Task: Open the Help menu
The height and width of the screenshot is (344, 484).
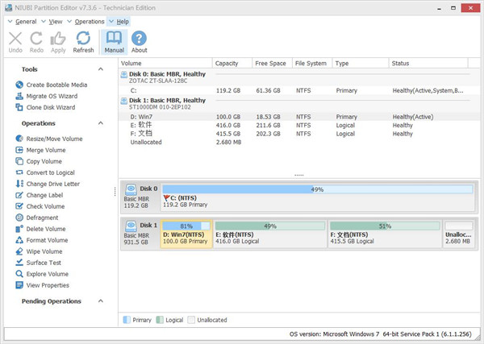Action: coord(119,22)
